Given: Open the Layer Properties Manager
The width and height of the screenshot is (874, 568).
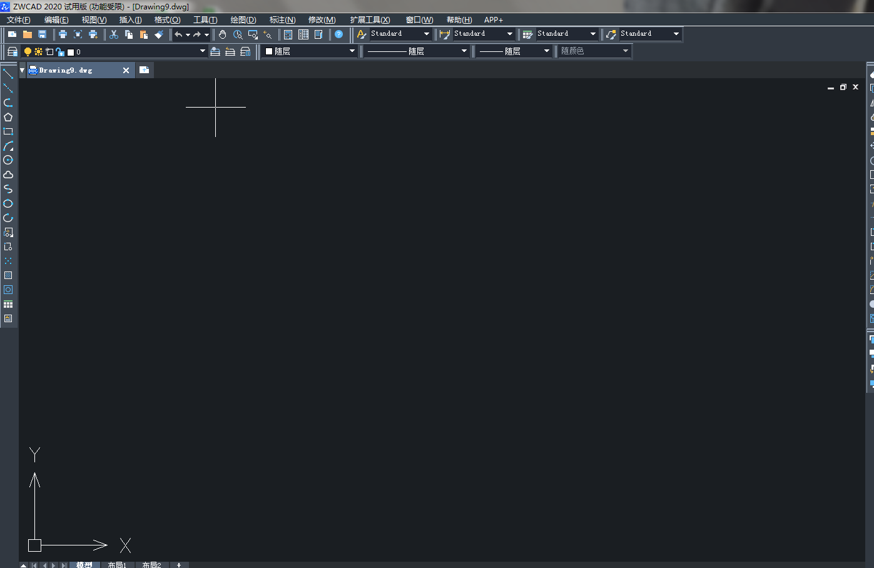Looking at the screenshot, I should tap(13, 51).
